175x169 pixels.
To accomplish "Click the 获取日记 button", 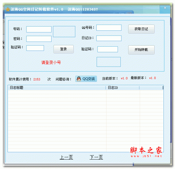I will [x=141, y=29].
